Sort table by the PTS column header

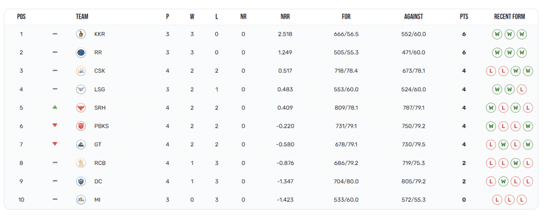[464, 17]
